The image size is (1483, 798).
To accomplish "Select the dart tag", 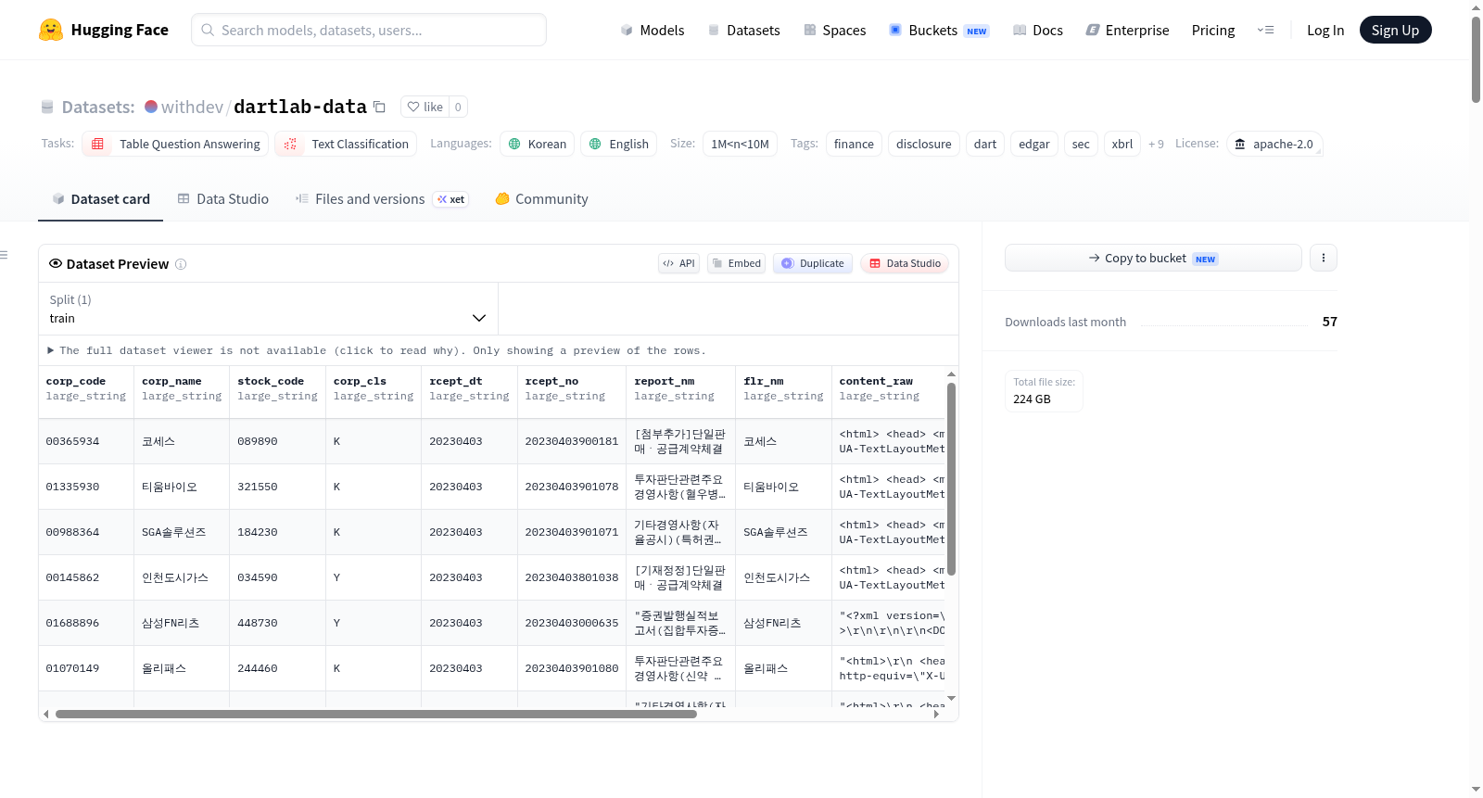I will 985,144.
